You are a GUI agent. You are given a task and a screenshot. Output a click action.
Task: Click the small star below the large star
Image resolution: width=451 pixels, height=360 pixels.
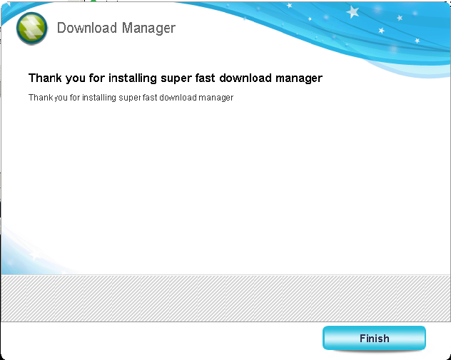click(381, 31)
